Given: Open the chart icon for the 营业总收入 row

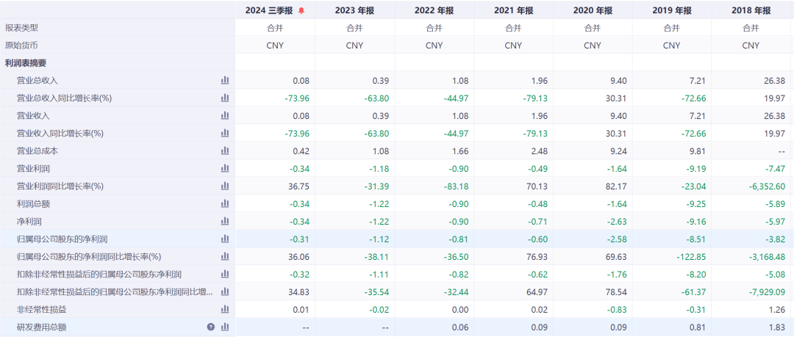Looking at the screenshot, I should [225, 80].
